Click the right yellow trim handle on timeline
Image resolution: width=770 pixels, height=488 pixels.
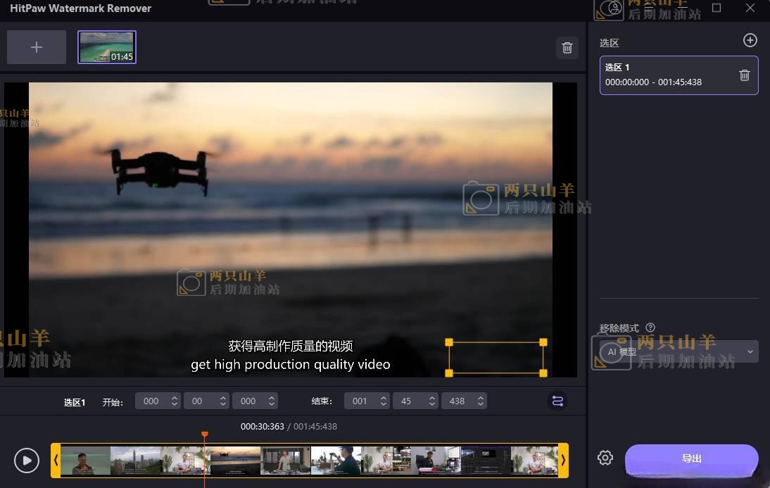[562, 461]
